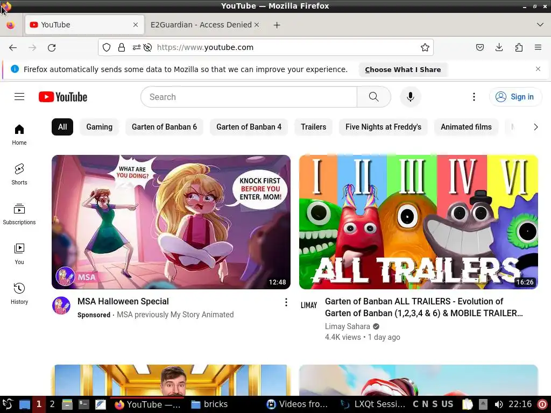Open Firefox extensions menu

(x=519, y=47)
